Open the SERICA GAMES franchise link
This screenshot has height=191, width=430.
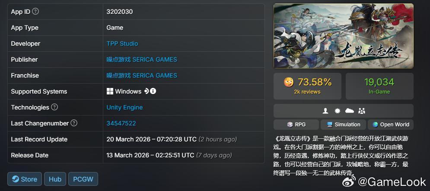click(x=142, y=75)
